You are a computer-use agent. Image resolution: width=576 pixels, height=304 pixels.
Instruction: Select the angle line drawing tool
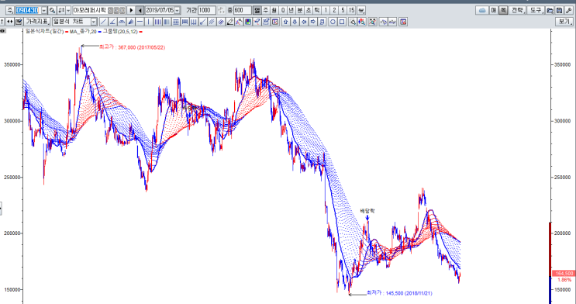[112, 22]
